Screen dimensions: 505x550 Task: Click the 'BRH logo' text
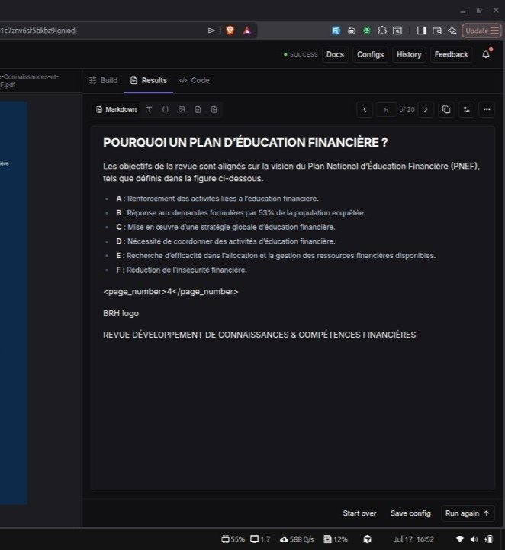[x=121, y=313]
